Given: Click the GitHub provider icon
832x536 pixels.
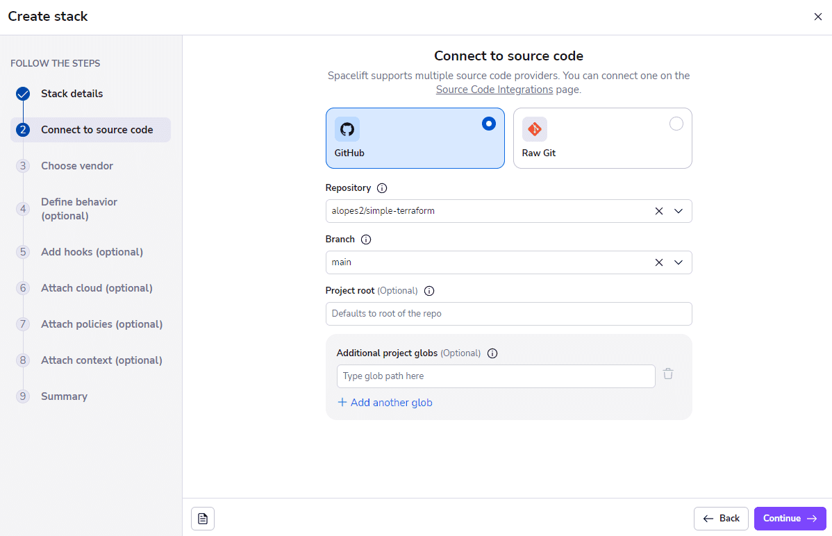Looking at the screenshot, I should point(347,129).
